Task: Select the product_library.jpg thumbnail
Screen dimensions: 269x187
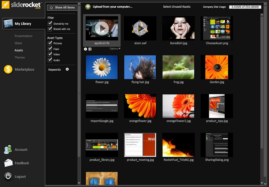Action: pyautogui.click(x=102, y=145)
